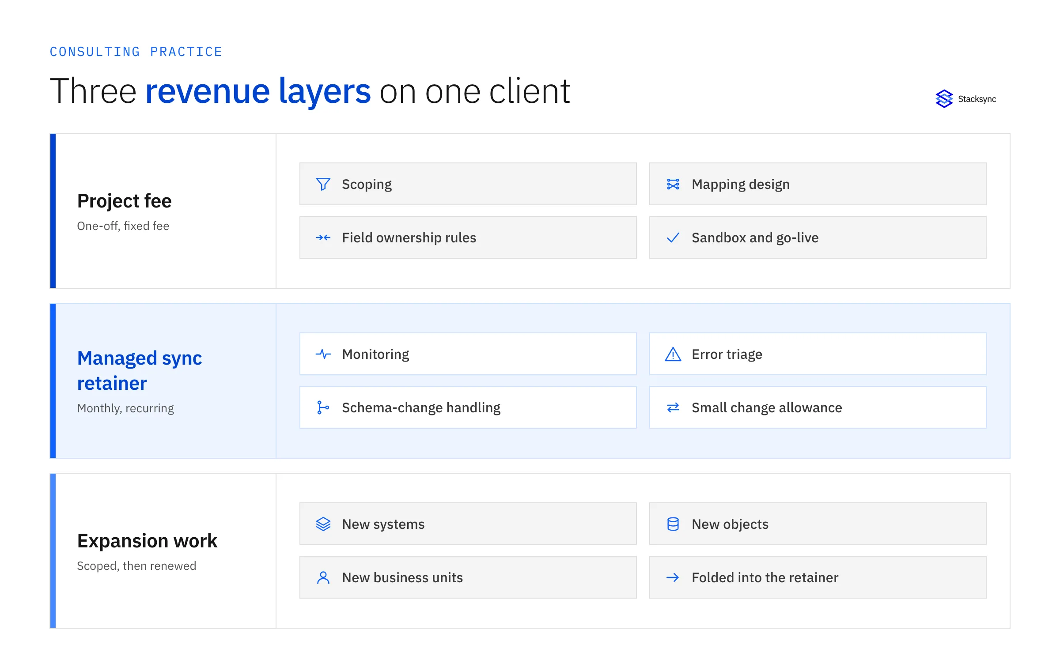Click the 'Expansion work' heading
Viewport: 1060px width, 671px height.
(x=147, y=541)
